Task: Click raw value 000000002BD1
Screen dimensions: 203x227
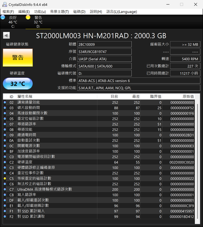Action: pyautogui.click(x=182, y=135)
